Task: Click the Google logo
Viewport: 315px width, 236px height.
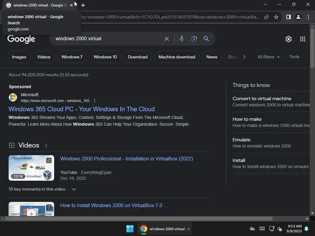Action: (21, 39)
